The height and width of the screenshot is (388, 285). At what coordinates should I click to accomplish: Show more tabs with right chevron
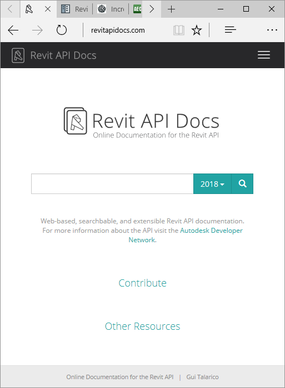152,9
